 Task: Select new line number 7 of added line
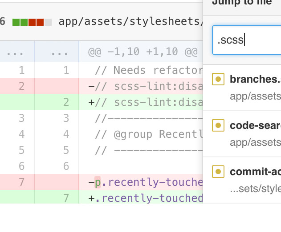66,198
